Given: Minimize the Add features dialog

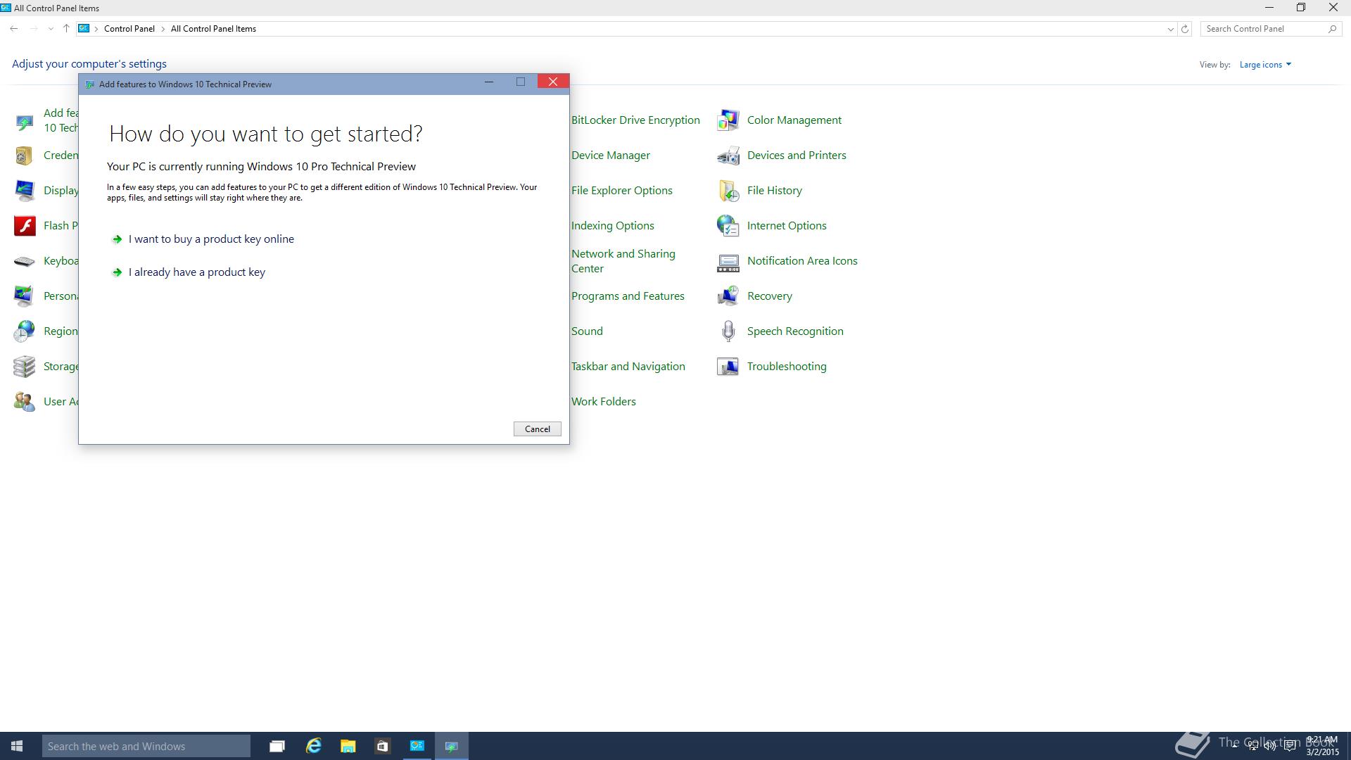Looking at the screenshot, I should coord(489,82).
